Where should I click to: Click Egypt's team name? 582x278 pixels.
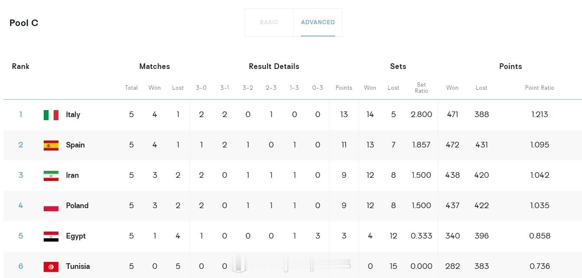click(x=76, y=236)
